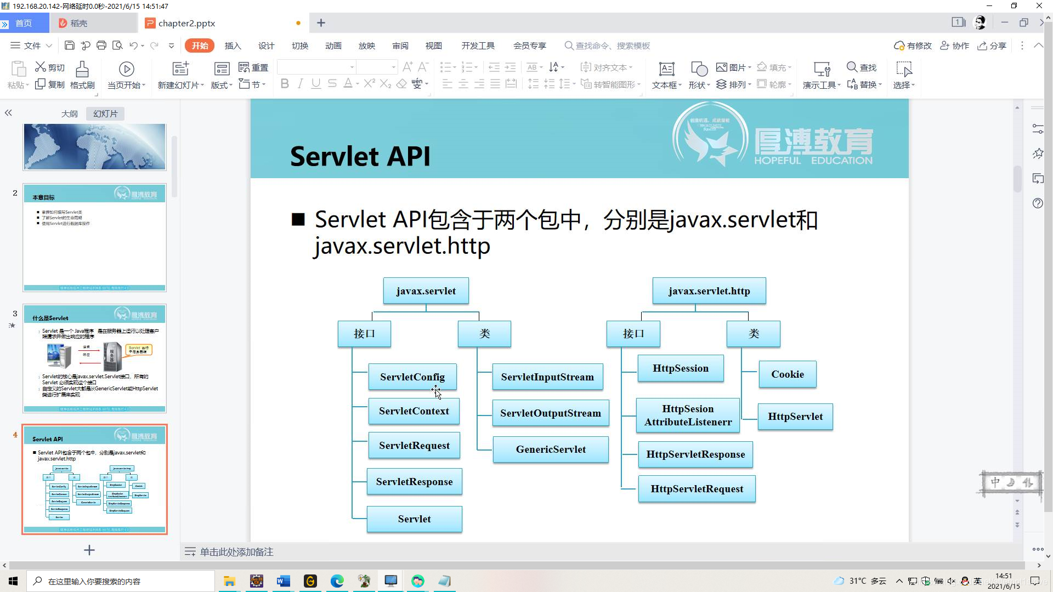Click the Print icon in quick toolbar
Viewport: 1053px width, 592px height.
coord(101,45)
